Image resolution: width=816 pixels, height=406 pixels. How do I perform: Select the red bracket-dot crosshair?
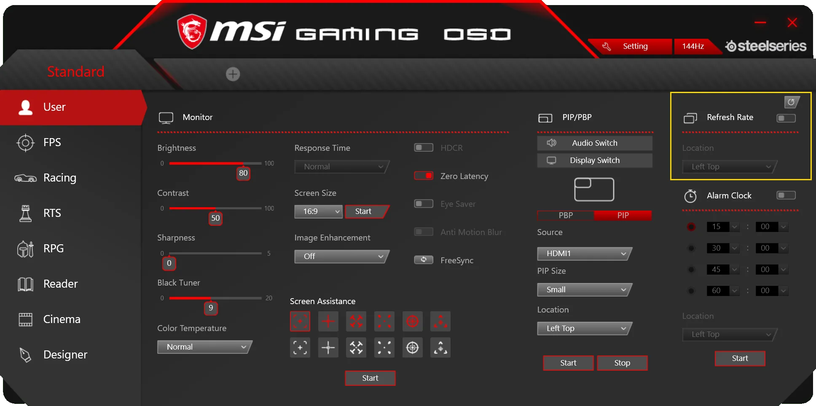300,322
